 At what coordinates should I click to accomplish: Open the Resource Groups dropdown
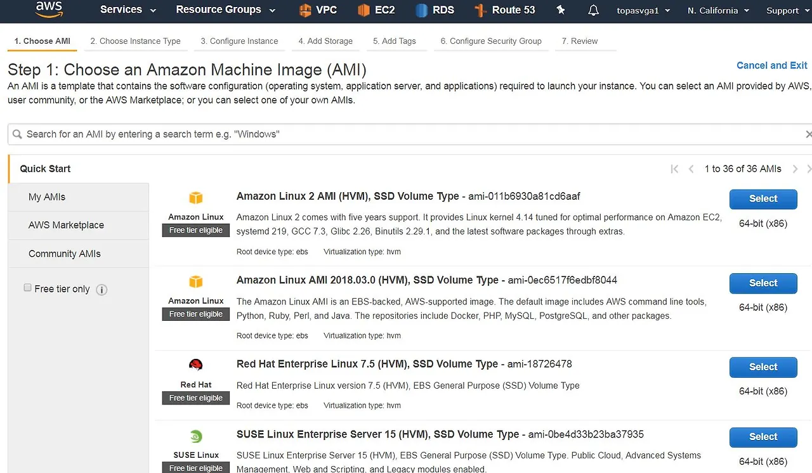226,10
